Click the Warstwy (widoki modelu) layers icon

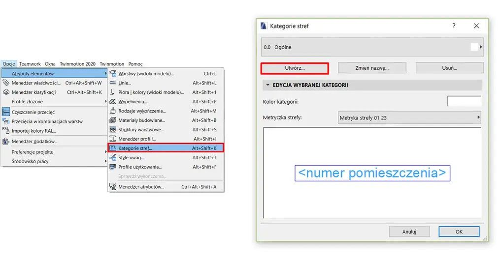pyautogui.click(x=113, y=74)
